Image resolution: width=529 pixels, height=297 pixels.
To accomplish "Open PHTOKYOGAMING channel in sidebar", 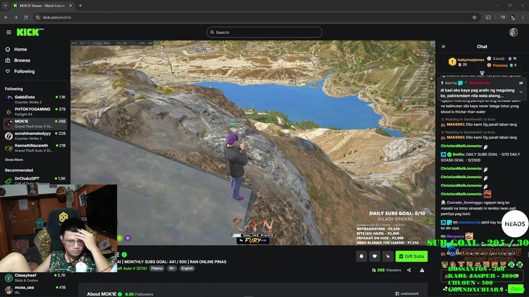I will point(35,111).
